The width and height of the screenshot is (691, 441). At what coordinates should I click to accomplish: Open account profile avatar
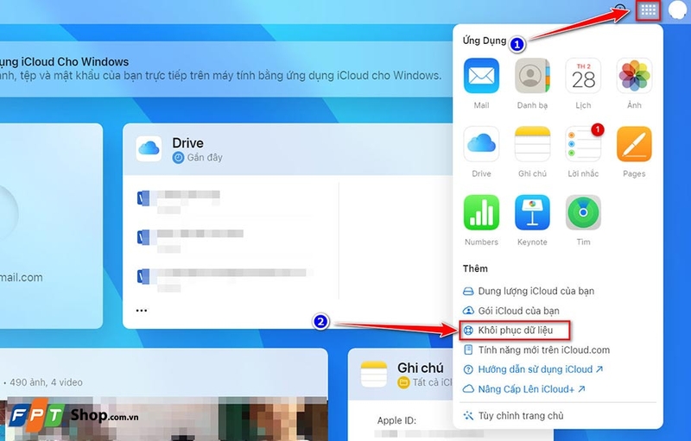pyautogui.click(x=677, y=10)
